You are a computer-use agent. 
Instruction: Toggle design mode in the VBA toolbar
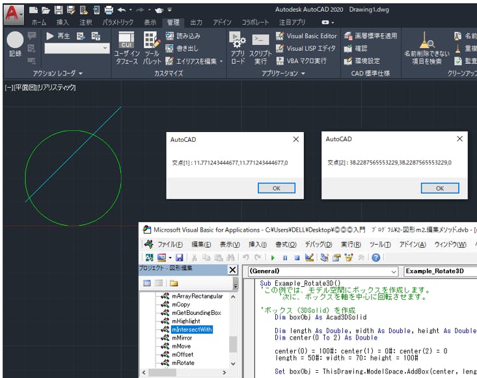pyautogui.click(x=308, y=258)
